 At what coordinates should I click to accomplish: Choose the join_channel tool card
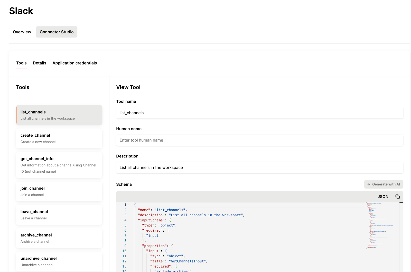[x=59, y=191]
